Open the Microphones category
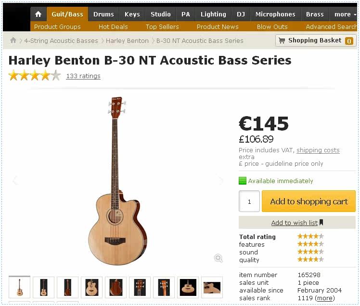Image resolution: width=360 pixels, height=306 pixels. click(x=275, y=14)
